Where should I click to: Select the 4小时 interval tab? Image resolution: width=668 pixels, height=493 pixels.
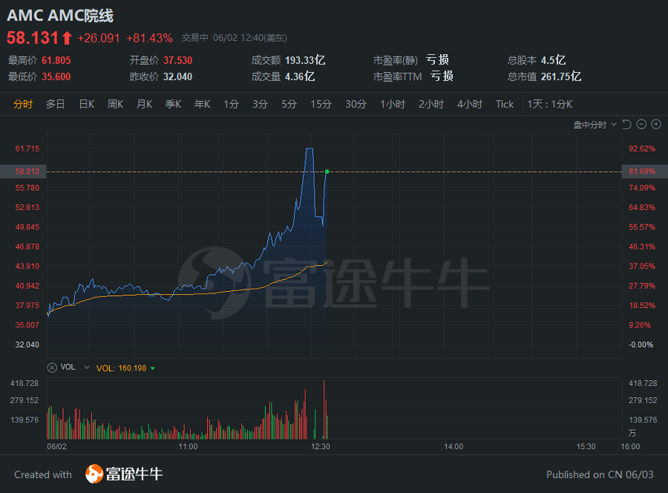click(470, 105)
